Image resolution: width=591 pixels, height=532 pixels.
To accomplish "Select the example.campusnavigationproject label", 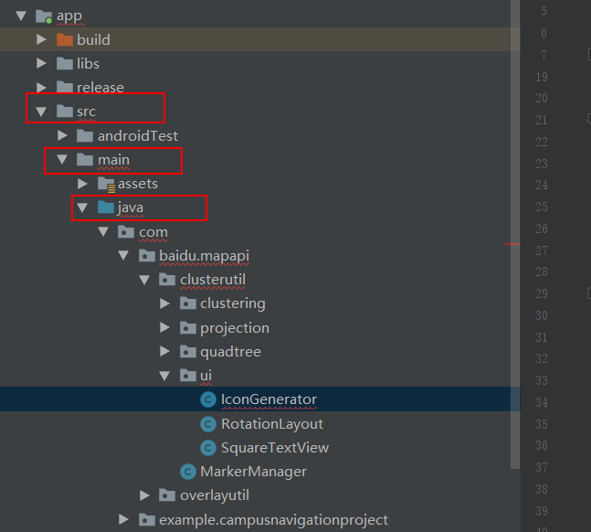I will (x=274, y=520).
